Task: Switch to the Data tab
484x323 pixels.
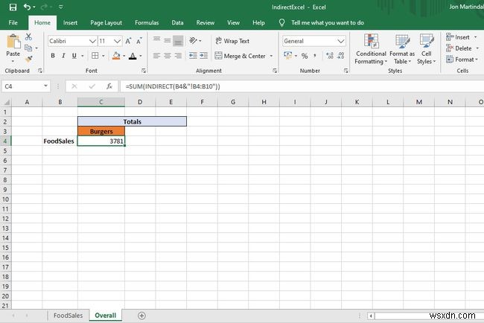Action: point(177,22)
